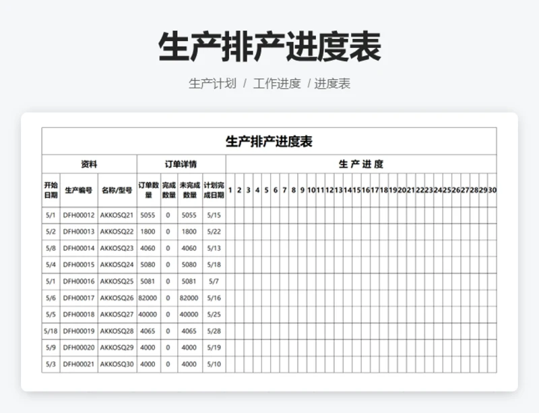
Task: Click planned finish date 5/13
Action: point(214,249)
